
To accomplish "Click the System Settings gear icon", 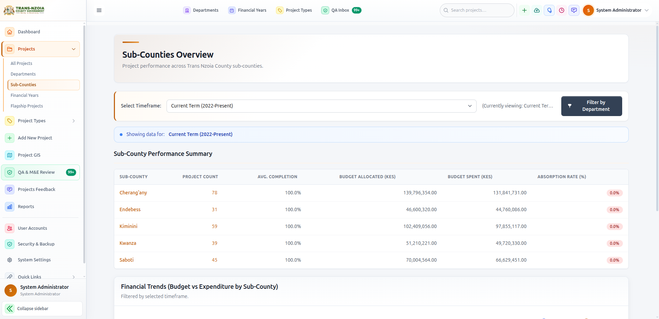I will pyautogui.click(x=10, y=260).
